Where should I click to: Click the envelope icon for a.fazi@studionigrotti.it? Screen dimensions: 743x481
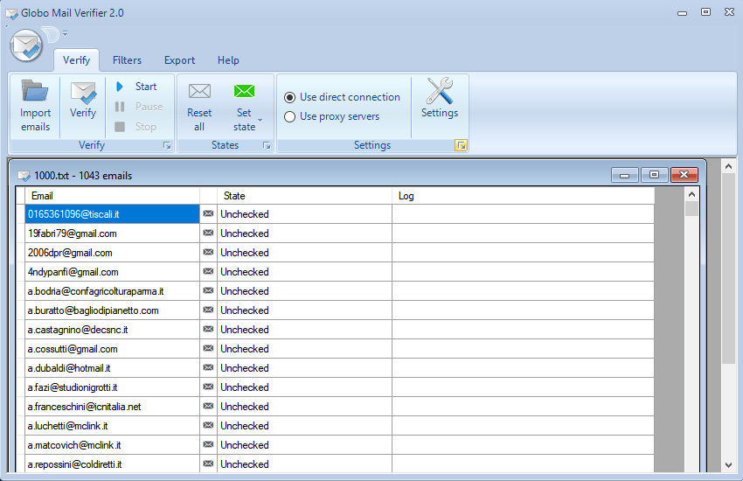click(208, 387)
